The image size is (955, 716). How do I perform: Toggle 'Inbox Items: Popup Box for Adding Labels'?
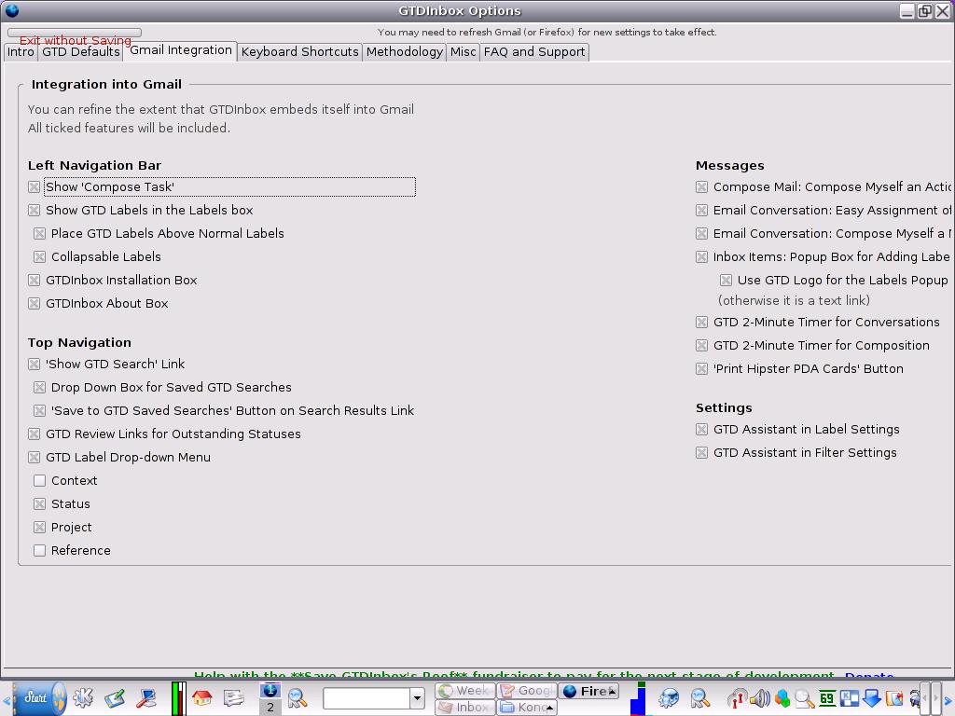pos(701,257)
